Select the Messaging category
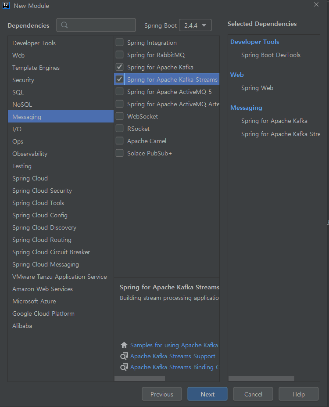Screen dimensions: 329x407 tap(61, 117)
